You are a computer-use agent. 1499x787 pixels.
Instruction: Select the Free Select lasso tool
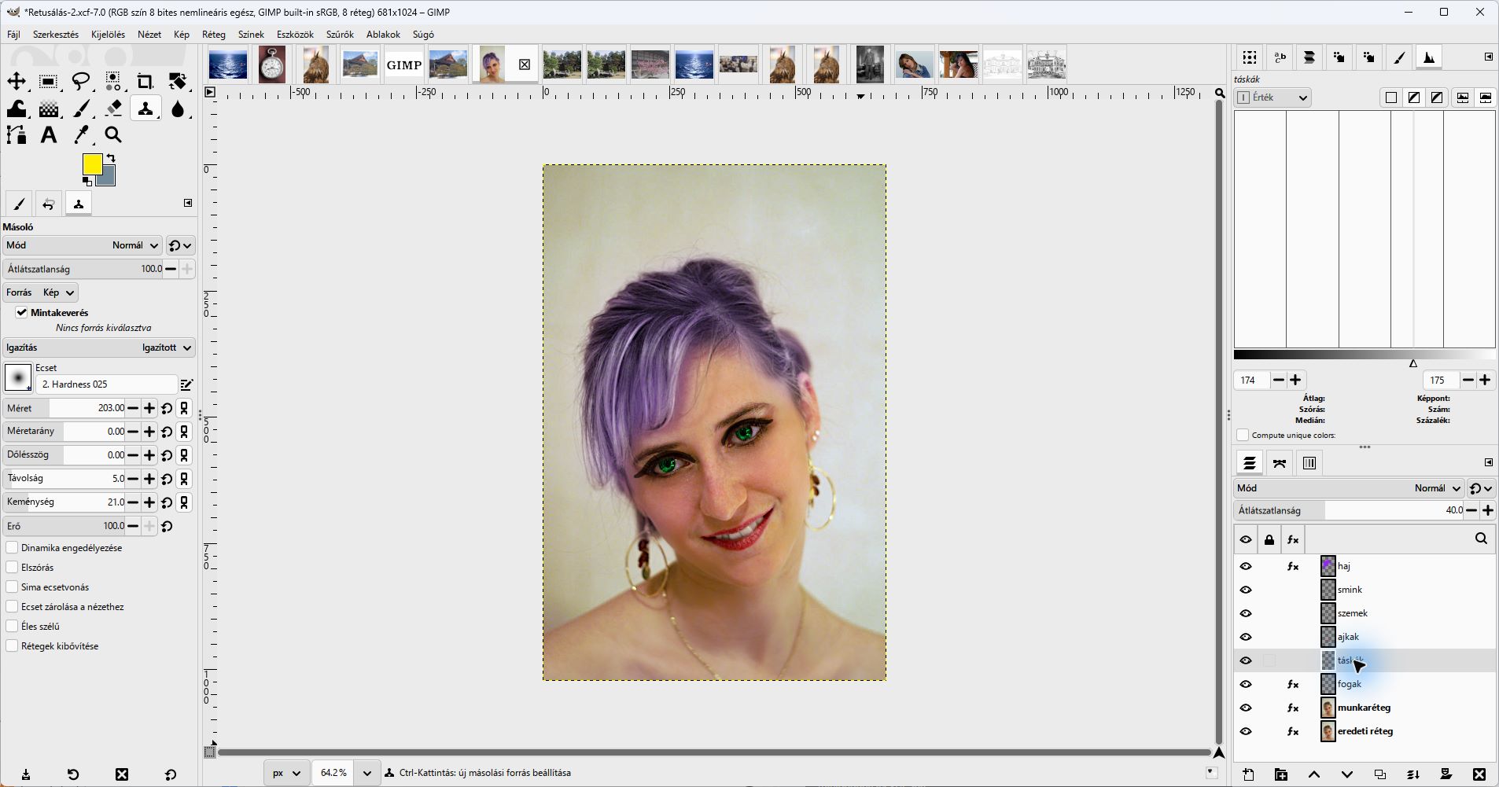pyautogui.click(x=81, y=81)
